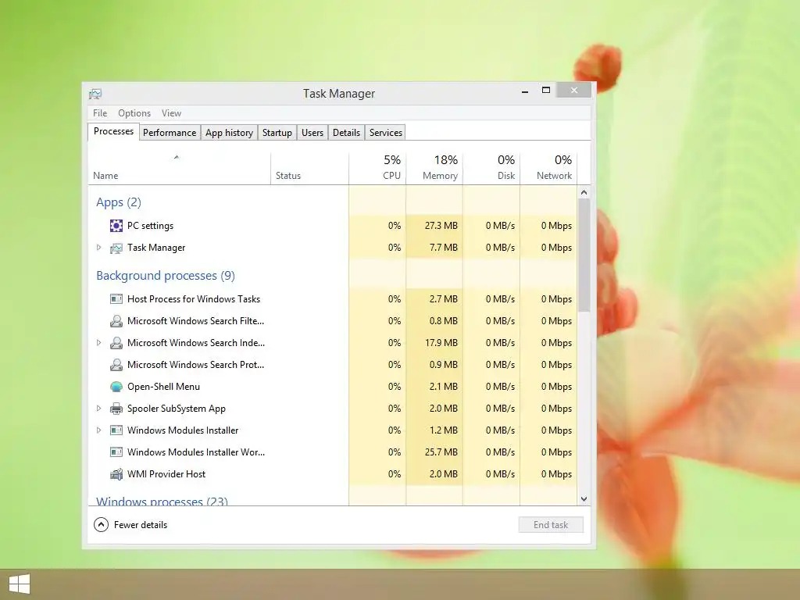Select the Background processes (9) heading
Screen dimensions: 800x600
point(166,276)
